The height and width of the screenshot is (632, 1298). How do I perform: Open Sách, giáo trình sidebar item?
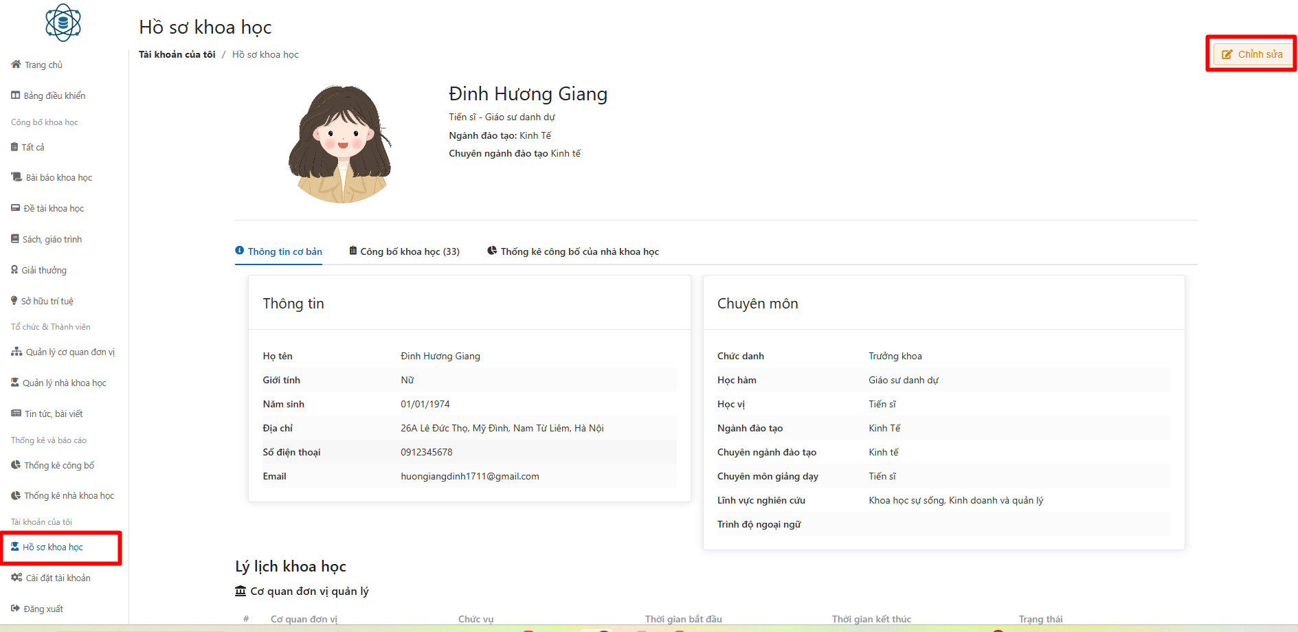[52, 239]
